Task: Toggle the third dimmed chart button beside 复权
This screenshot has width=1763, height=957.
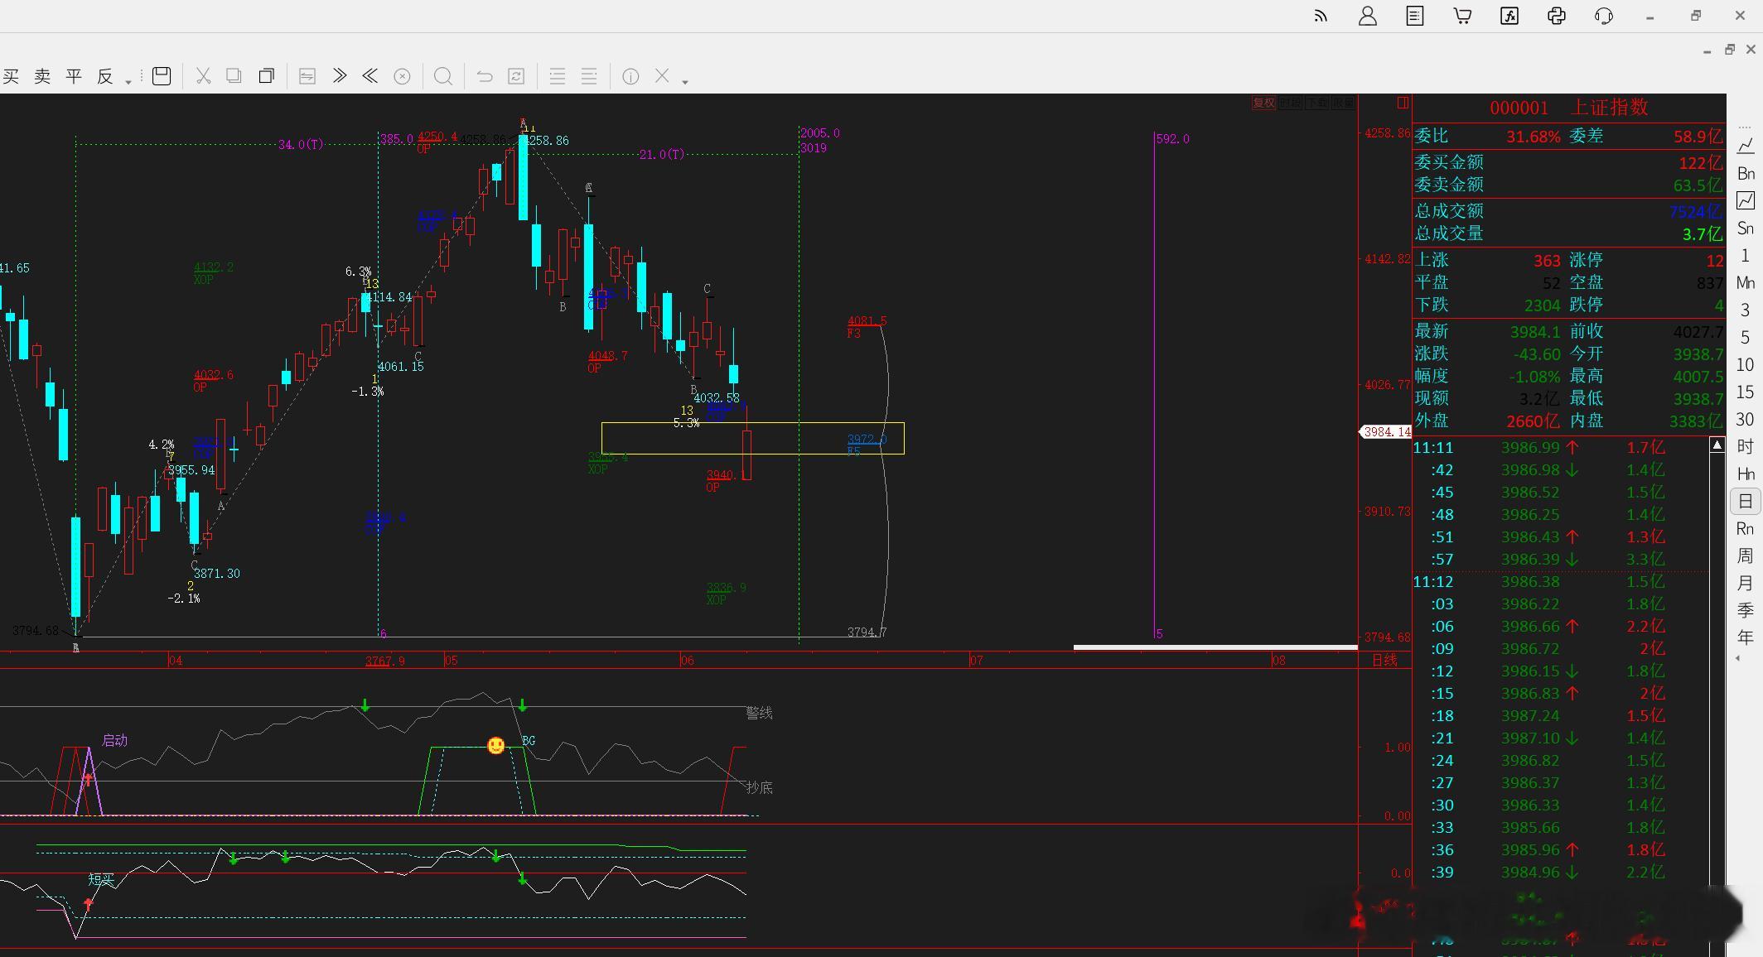Action: point(1316,103)
